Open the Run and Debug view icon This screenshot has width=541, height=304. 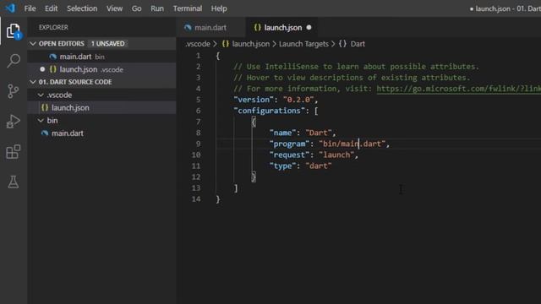pos(14,122)
